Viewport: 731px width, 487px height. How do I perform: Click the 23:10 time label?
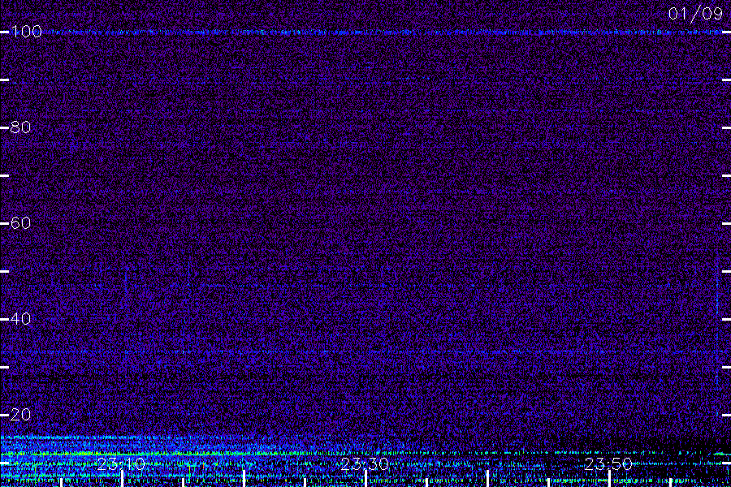[x=121, y=463]
